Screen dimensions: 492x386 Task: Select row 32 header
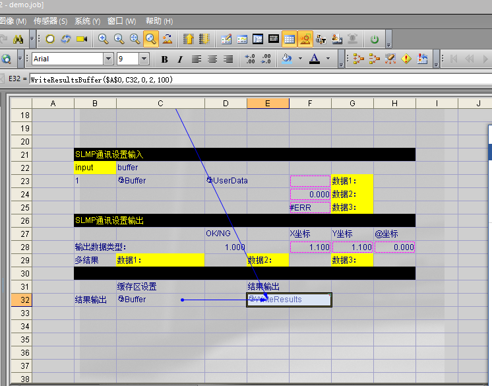point(21,300)
